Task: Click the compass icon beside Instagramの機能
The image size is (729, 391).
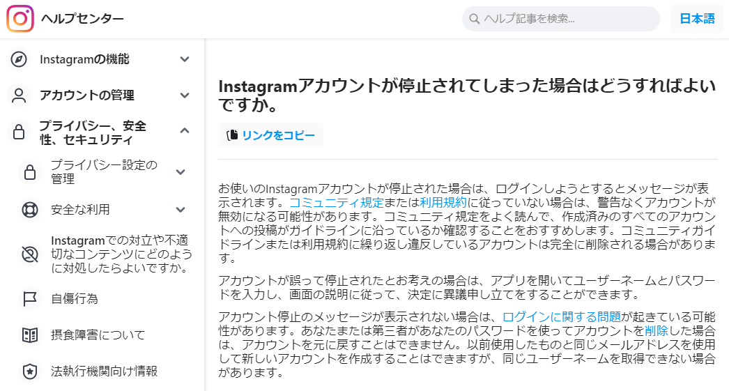Action: click(x=19, y=59)
